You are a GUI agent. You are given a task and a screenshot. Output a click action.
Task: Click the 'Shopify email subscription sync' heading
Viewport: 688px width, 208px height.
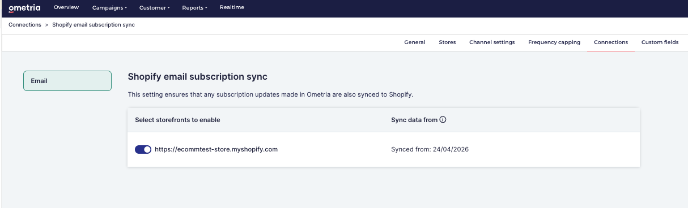coord(197,76)
